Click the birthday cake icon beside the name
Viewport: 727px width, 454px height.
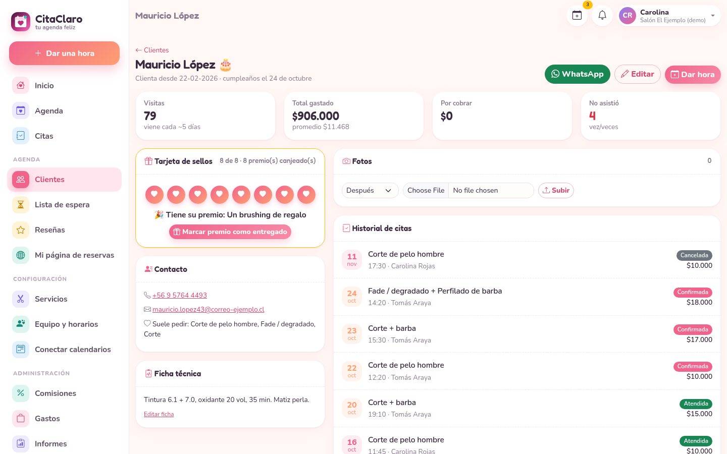[226, 65]
